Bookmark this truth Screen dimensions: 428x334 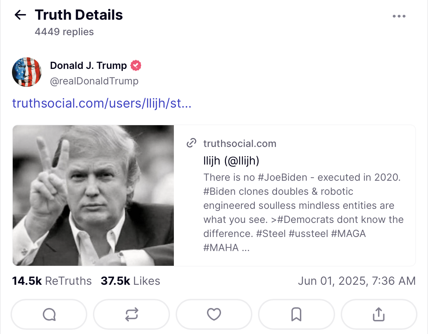tap(296, 314)
